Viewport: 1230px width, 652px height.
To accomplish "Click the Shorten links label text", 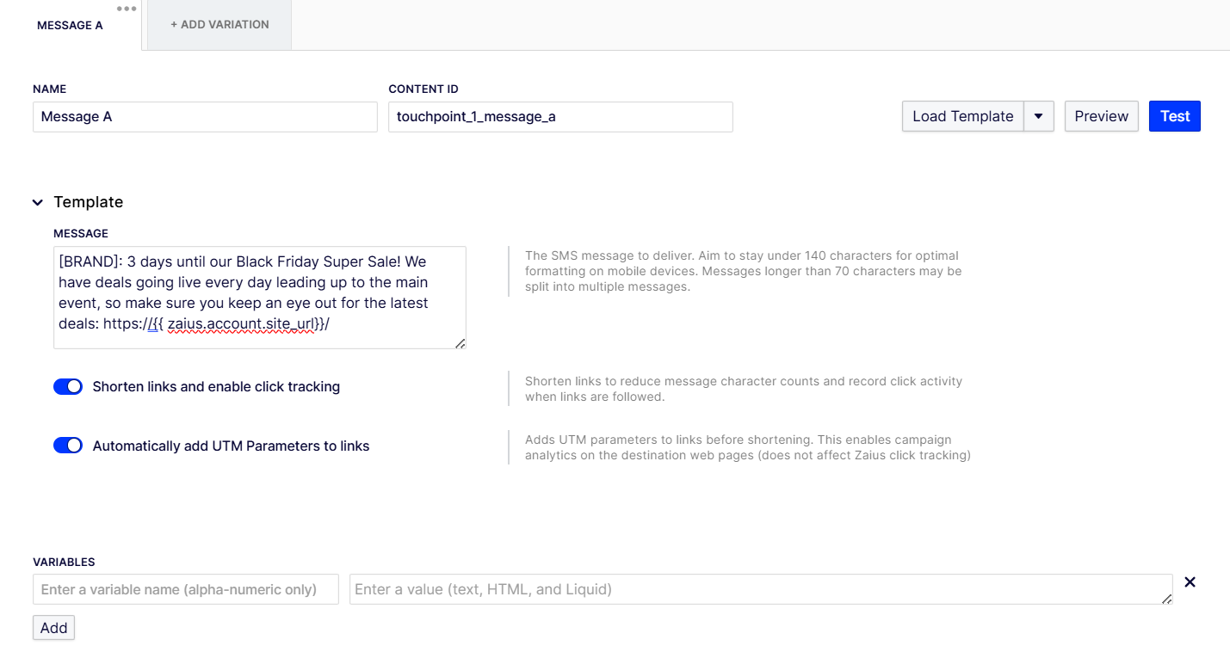I will 216,387.
